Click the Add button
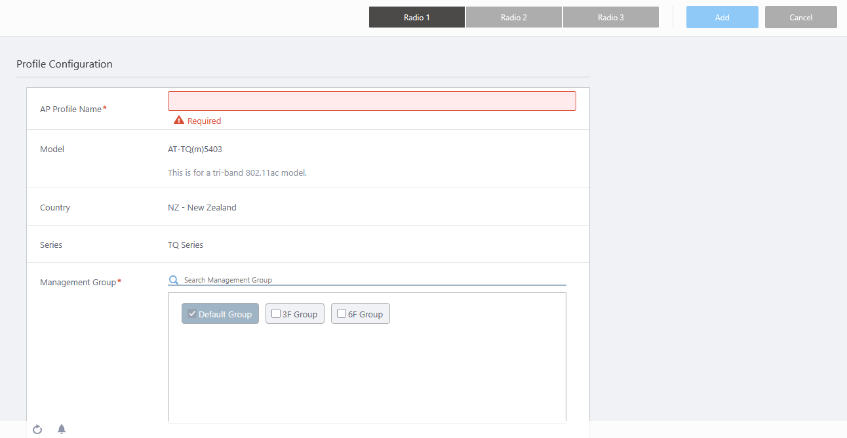847x438 pixels. click(x=722, y=17)
